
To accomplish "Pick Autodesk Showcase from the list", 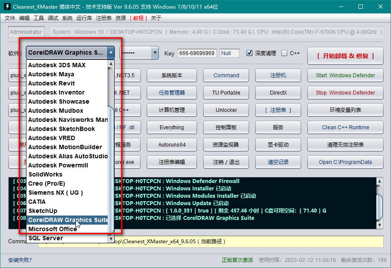I will click(67, 101).
